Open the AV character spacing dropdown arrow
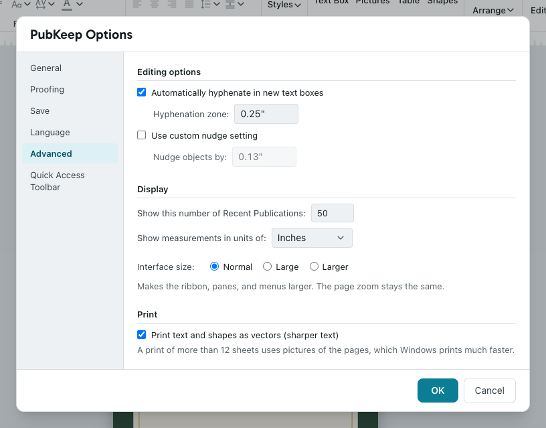546x428 pixels. [x=52, y=4]
